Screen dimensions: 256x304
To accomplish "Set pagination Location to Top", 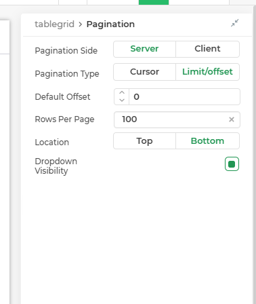I will [144, 141].
